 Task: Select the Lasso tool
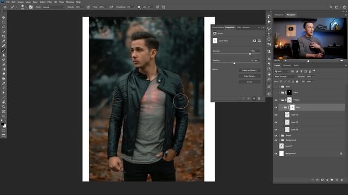pyautogui.click(x=4, y=27)
